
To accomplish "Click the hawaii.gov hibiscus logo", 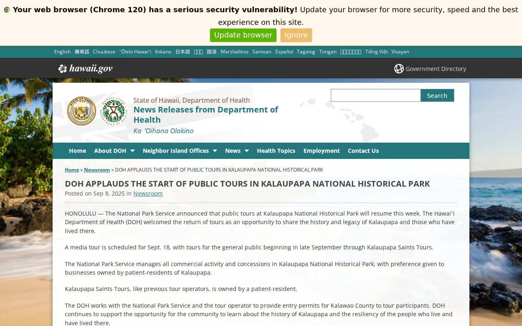I will click(x=85, y=68).
